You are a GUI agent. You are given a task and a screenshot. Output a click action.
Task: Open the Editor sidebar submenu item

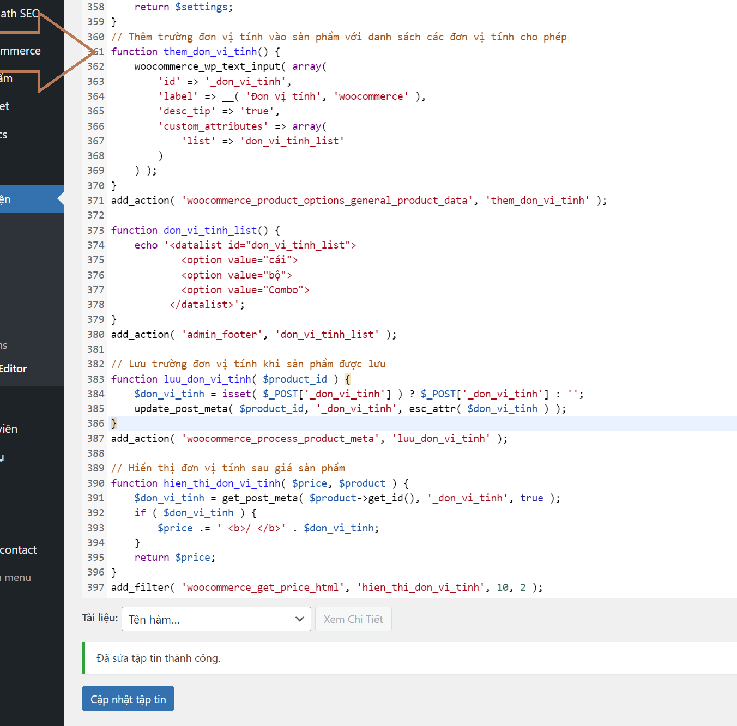pyautogui.click(x=14, y=368)
